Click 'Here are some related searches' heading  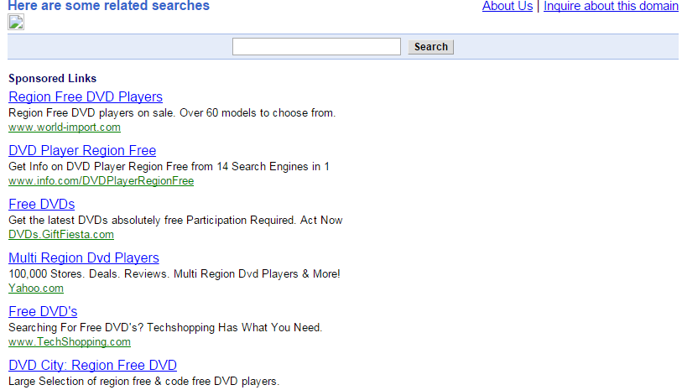pyautogui.click(x=109, y=6)
